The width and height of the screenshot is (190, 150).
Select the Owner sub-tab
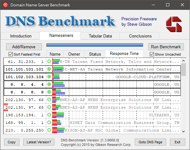(74, 54)
